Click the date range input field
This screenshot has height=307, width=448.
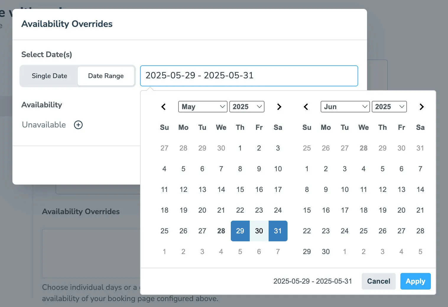click(249, 76)
